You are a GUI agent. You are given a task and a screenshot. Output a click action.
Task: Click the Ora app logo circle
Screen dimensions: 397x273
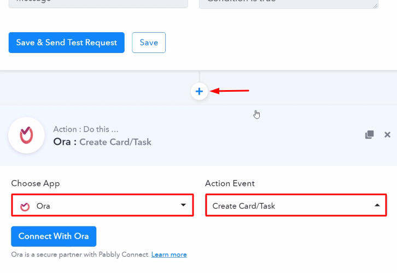pyautogui.click(x=27, y=135)
